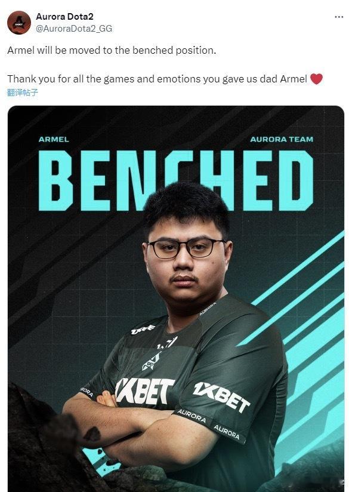Click the large BENCHED headline in image

(175, 181)
